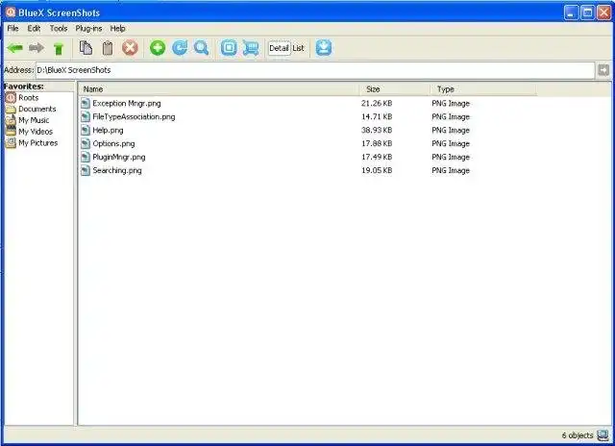
Task: Click the Options.png file icon
Action: coord(86,143)
